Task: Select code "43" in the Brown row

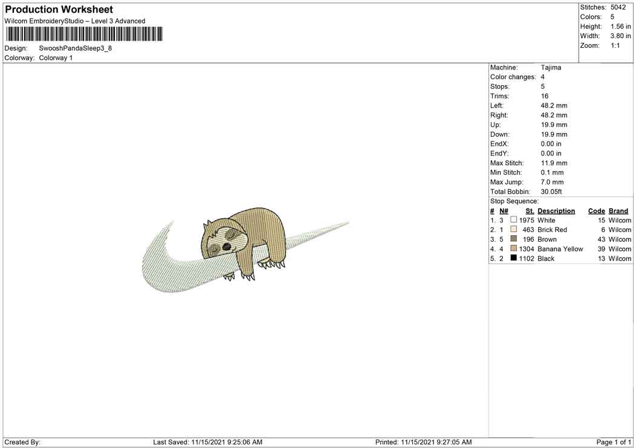Action: [601, 239]
